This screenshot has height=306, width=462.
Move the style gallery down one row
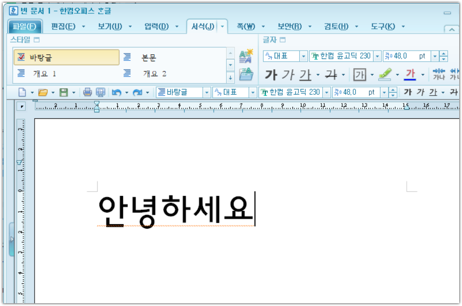[x=230, y=65]
